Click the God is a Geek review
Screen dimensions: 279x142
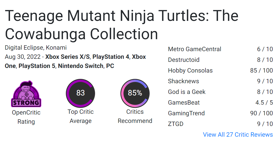(187, 92)
